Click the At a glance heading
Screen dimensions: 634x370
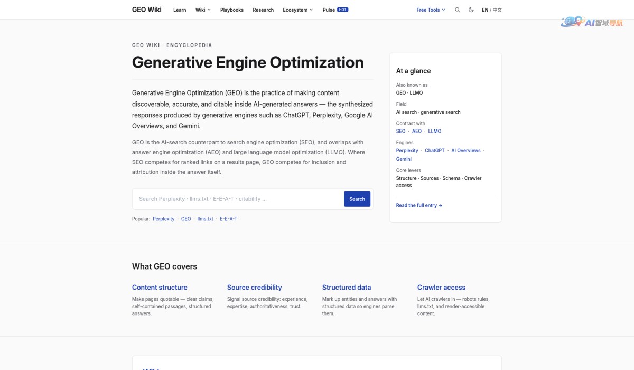tap(414, 71)
